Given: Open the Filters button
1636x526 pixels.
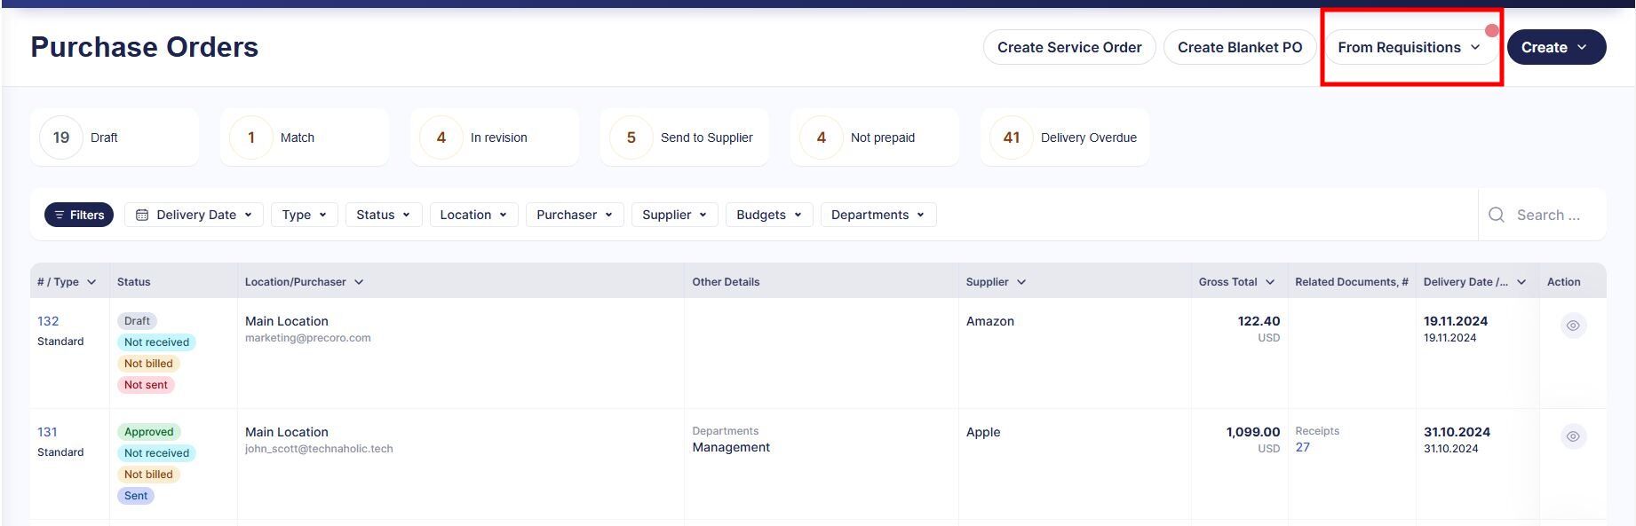Looking at the screenshot, I should [79, 215].
